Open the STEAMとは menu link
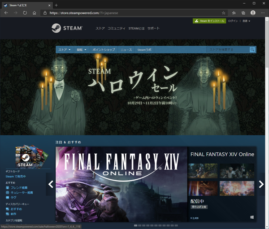This screenshot has height=229, width=269. pos(136,28)
